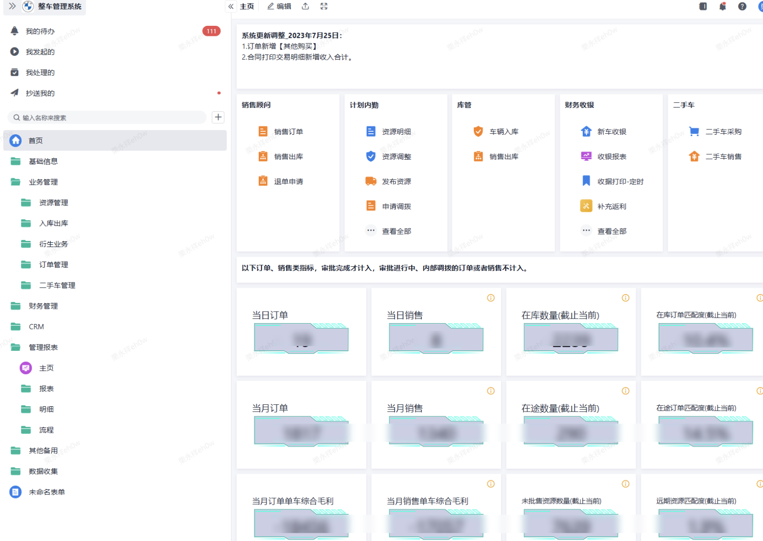The height and width of the screenshot is (541, 763).
Task: Click info icon on 当月销售单车综合毛利 card
Action: pos(490,484)
